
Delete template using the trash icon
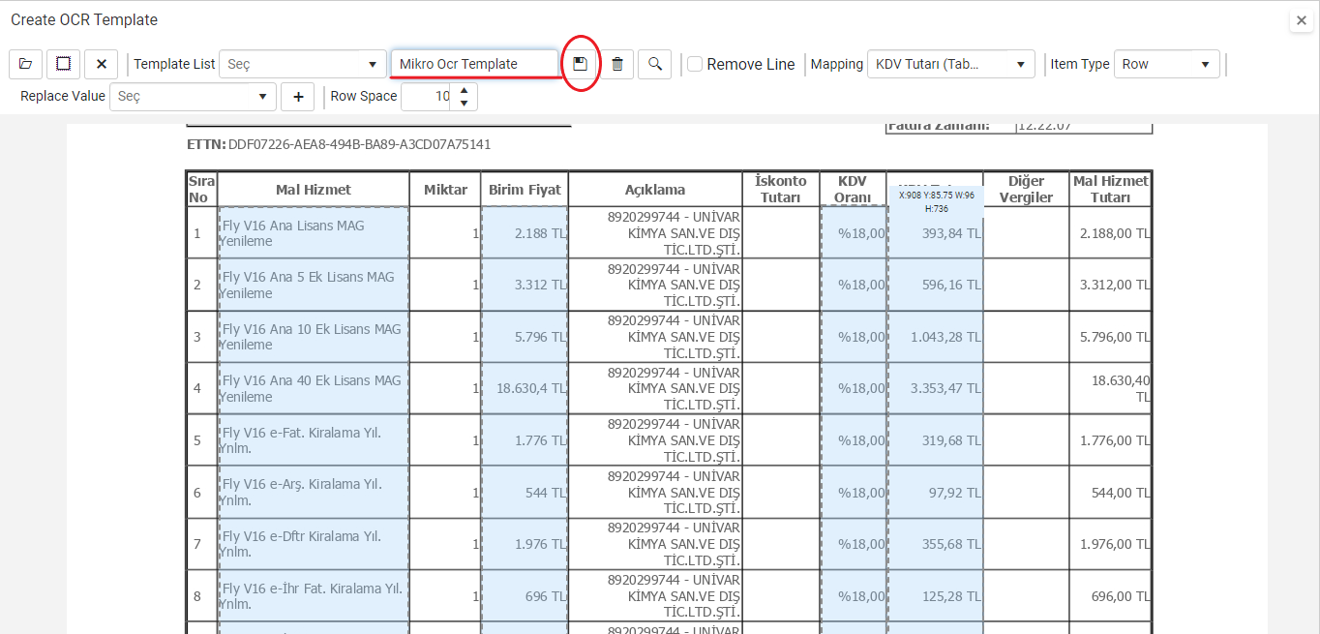(x=617, y=64)
